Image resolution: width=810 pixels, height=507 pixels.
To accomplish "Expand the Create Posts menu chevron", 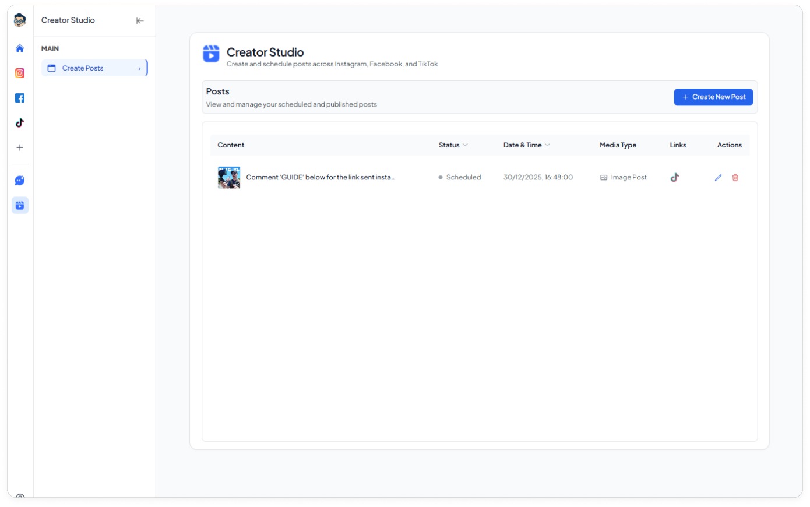I will pyautogui.click(x=139, y=69).
